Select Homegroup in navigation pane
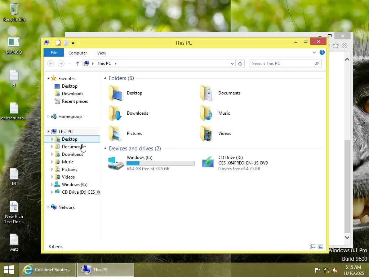Image resolution: width=369 pixels, height=277 pixels. tap(70, 116)
